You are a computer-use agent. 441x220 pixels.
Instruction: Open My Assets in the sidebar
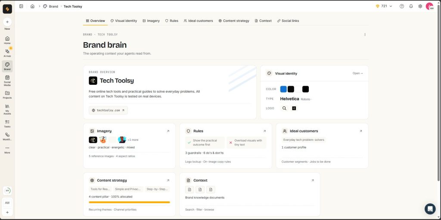pos(7,109)
